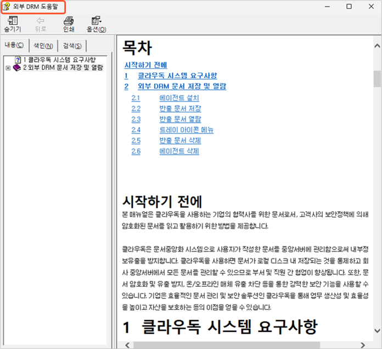This screenshot has height=349, width=382.
Task: Open the 반출 문서 저장 link
Action: coord(180,109)
